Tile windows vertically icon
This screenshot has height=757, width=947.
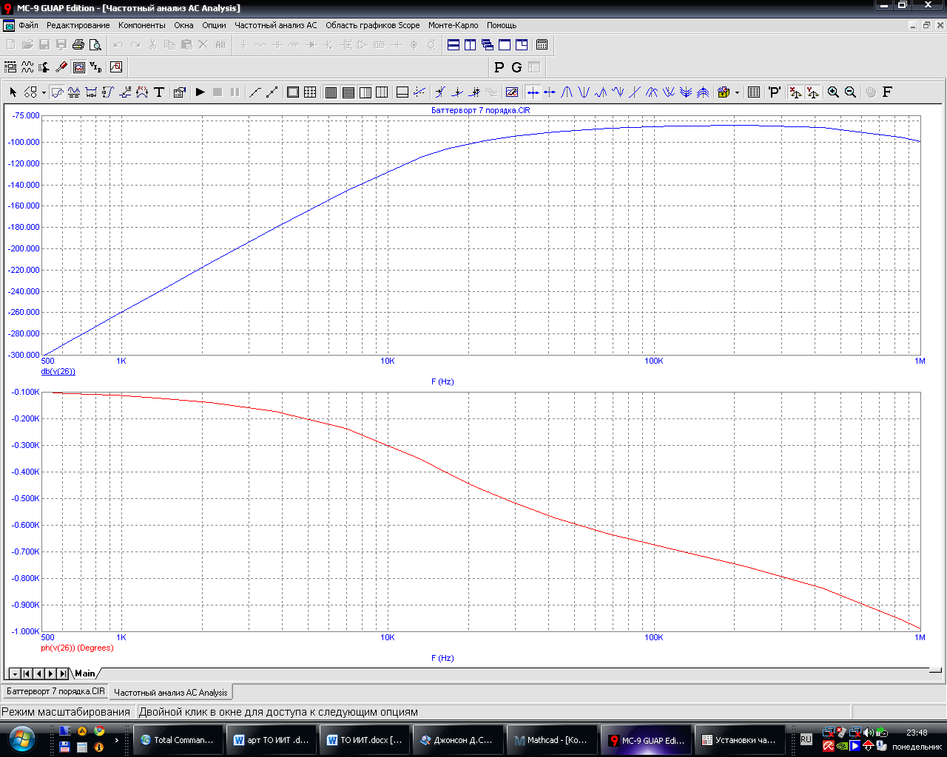tap(471, 44)
